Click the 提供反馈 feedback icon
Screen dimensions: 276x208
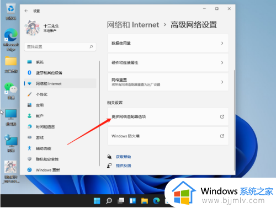click(109, 166)
